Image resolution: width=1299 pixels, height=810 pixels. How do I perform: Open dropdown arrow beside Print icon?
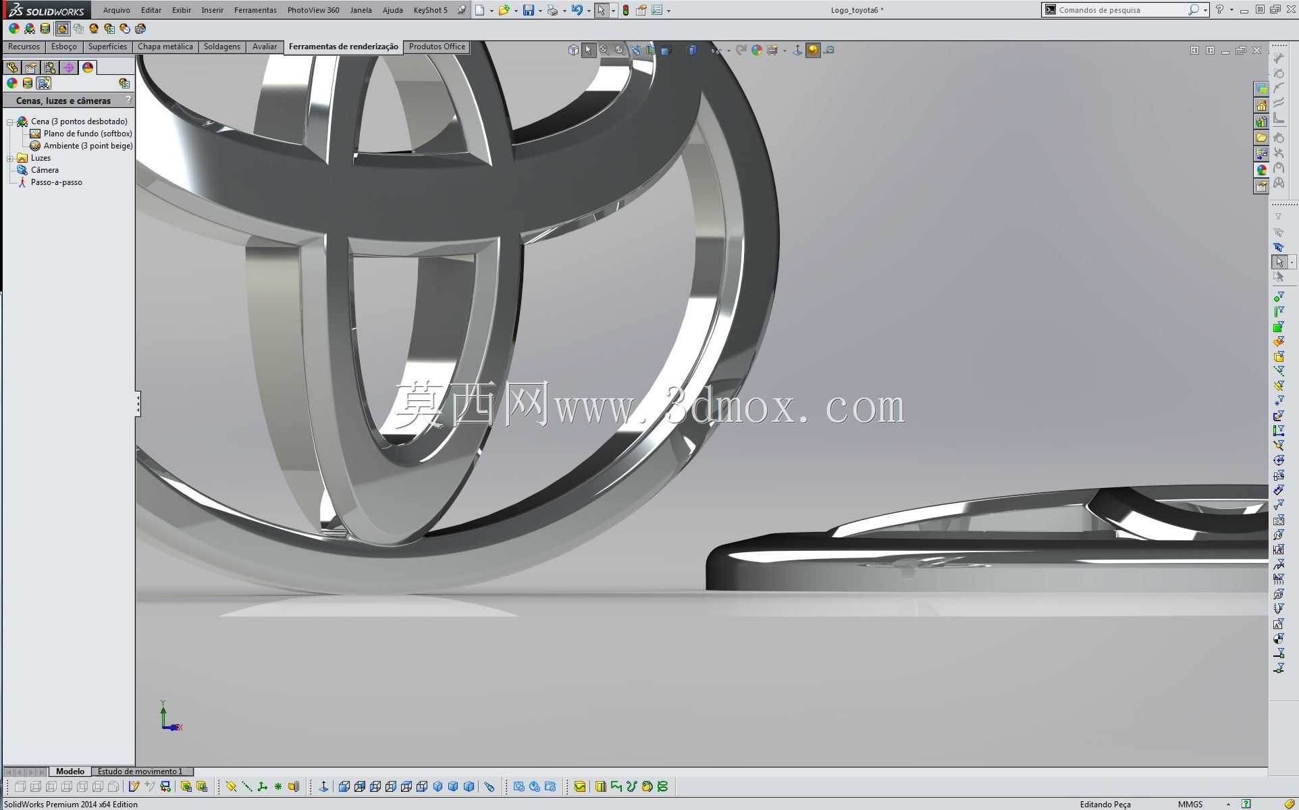564,10
